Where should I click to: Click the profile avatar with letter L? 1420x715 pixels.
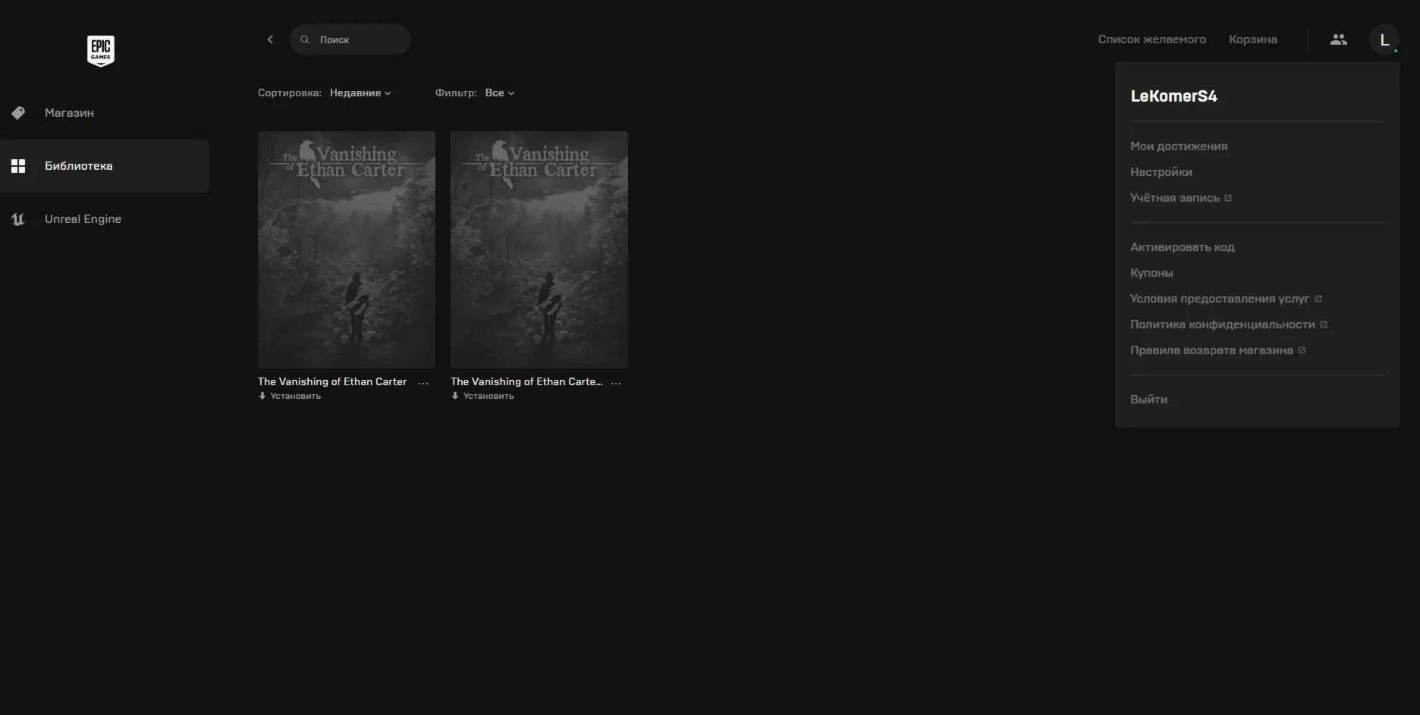pos(1384,39)
